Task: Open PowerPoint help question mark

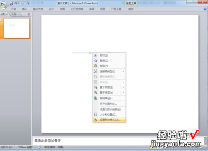Action: [205, 9]
